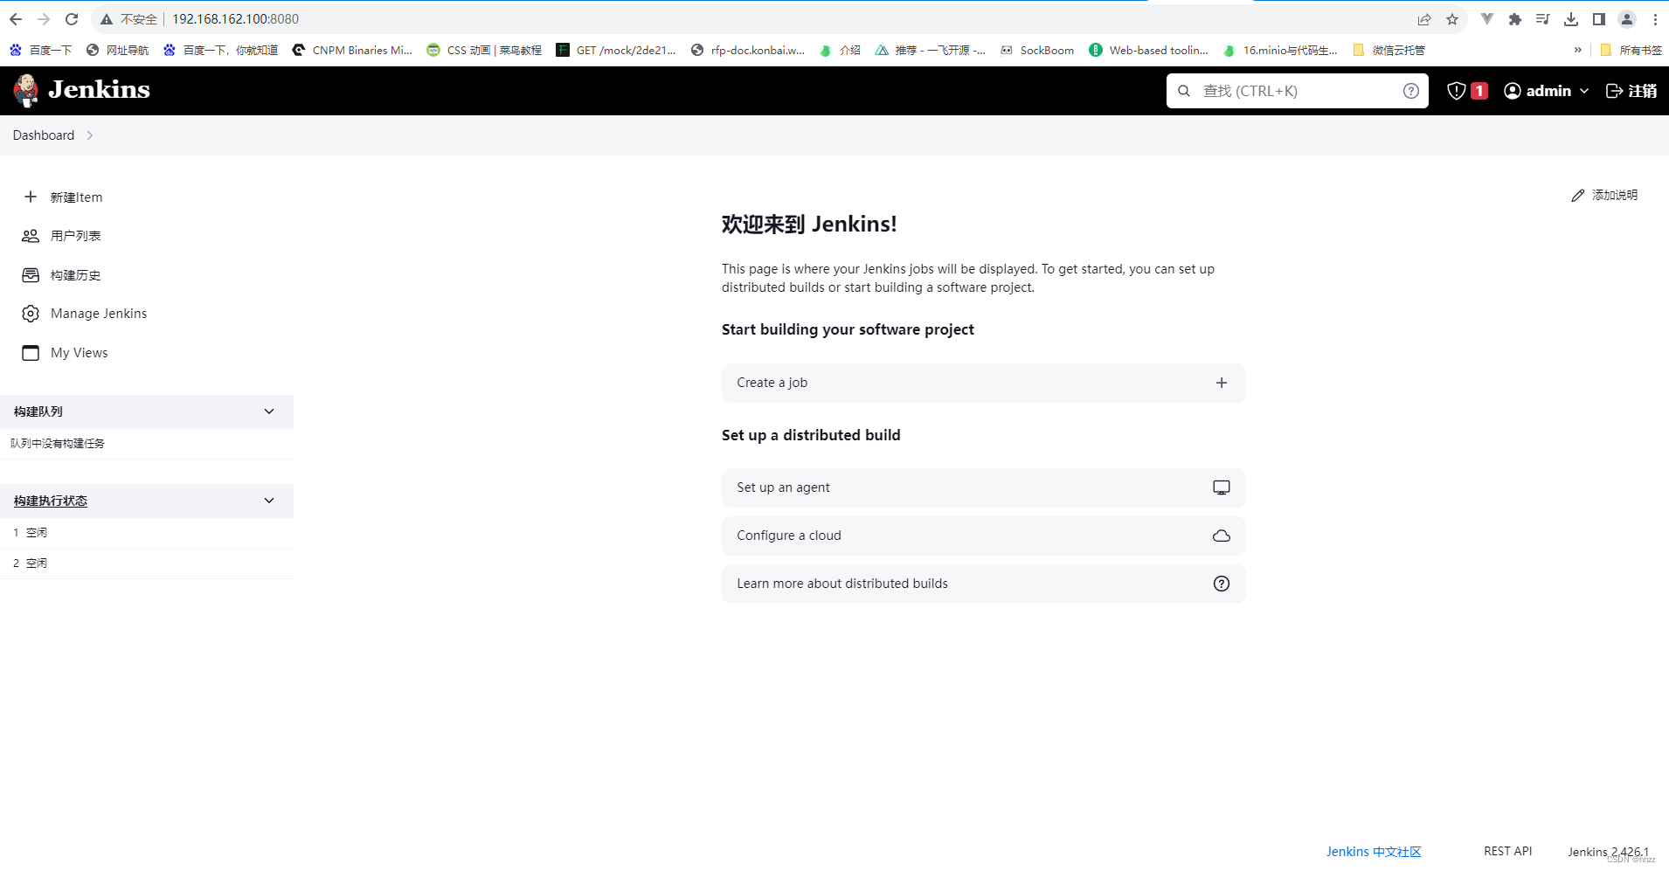Click 添加说明 pencil icon

1577,196
